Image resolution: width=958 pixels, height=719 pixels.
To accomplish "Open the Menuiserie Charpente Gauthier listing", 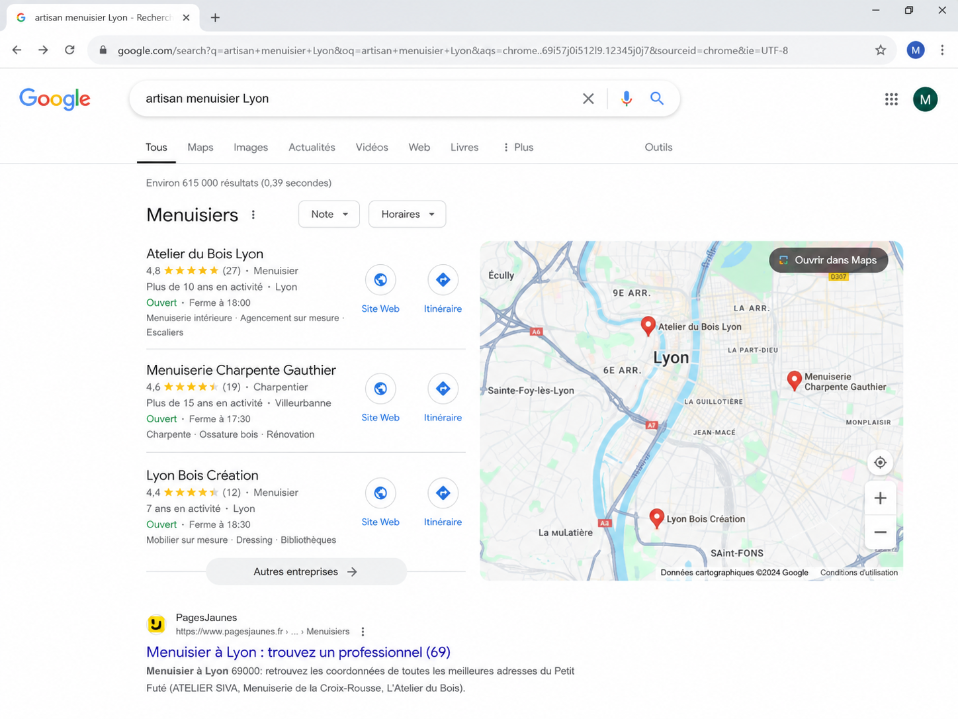I will [x=241, y=370].
